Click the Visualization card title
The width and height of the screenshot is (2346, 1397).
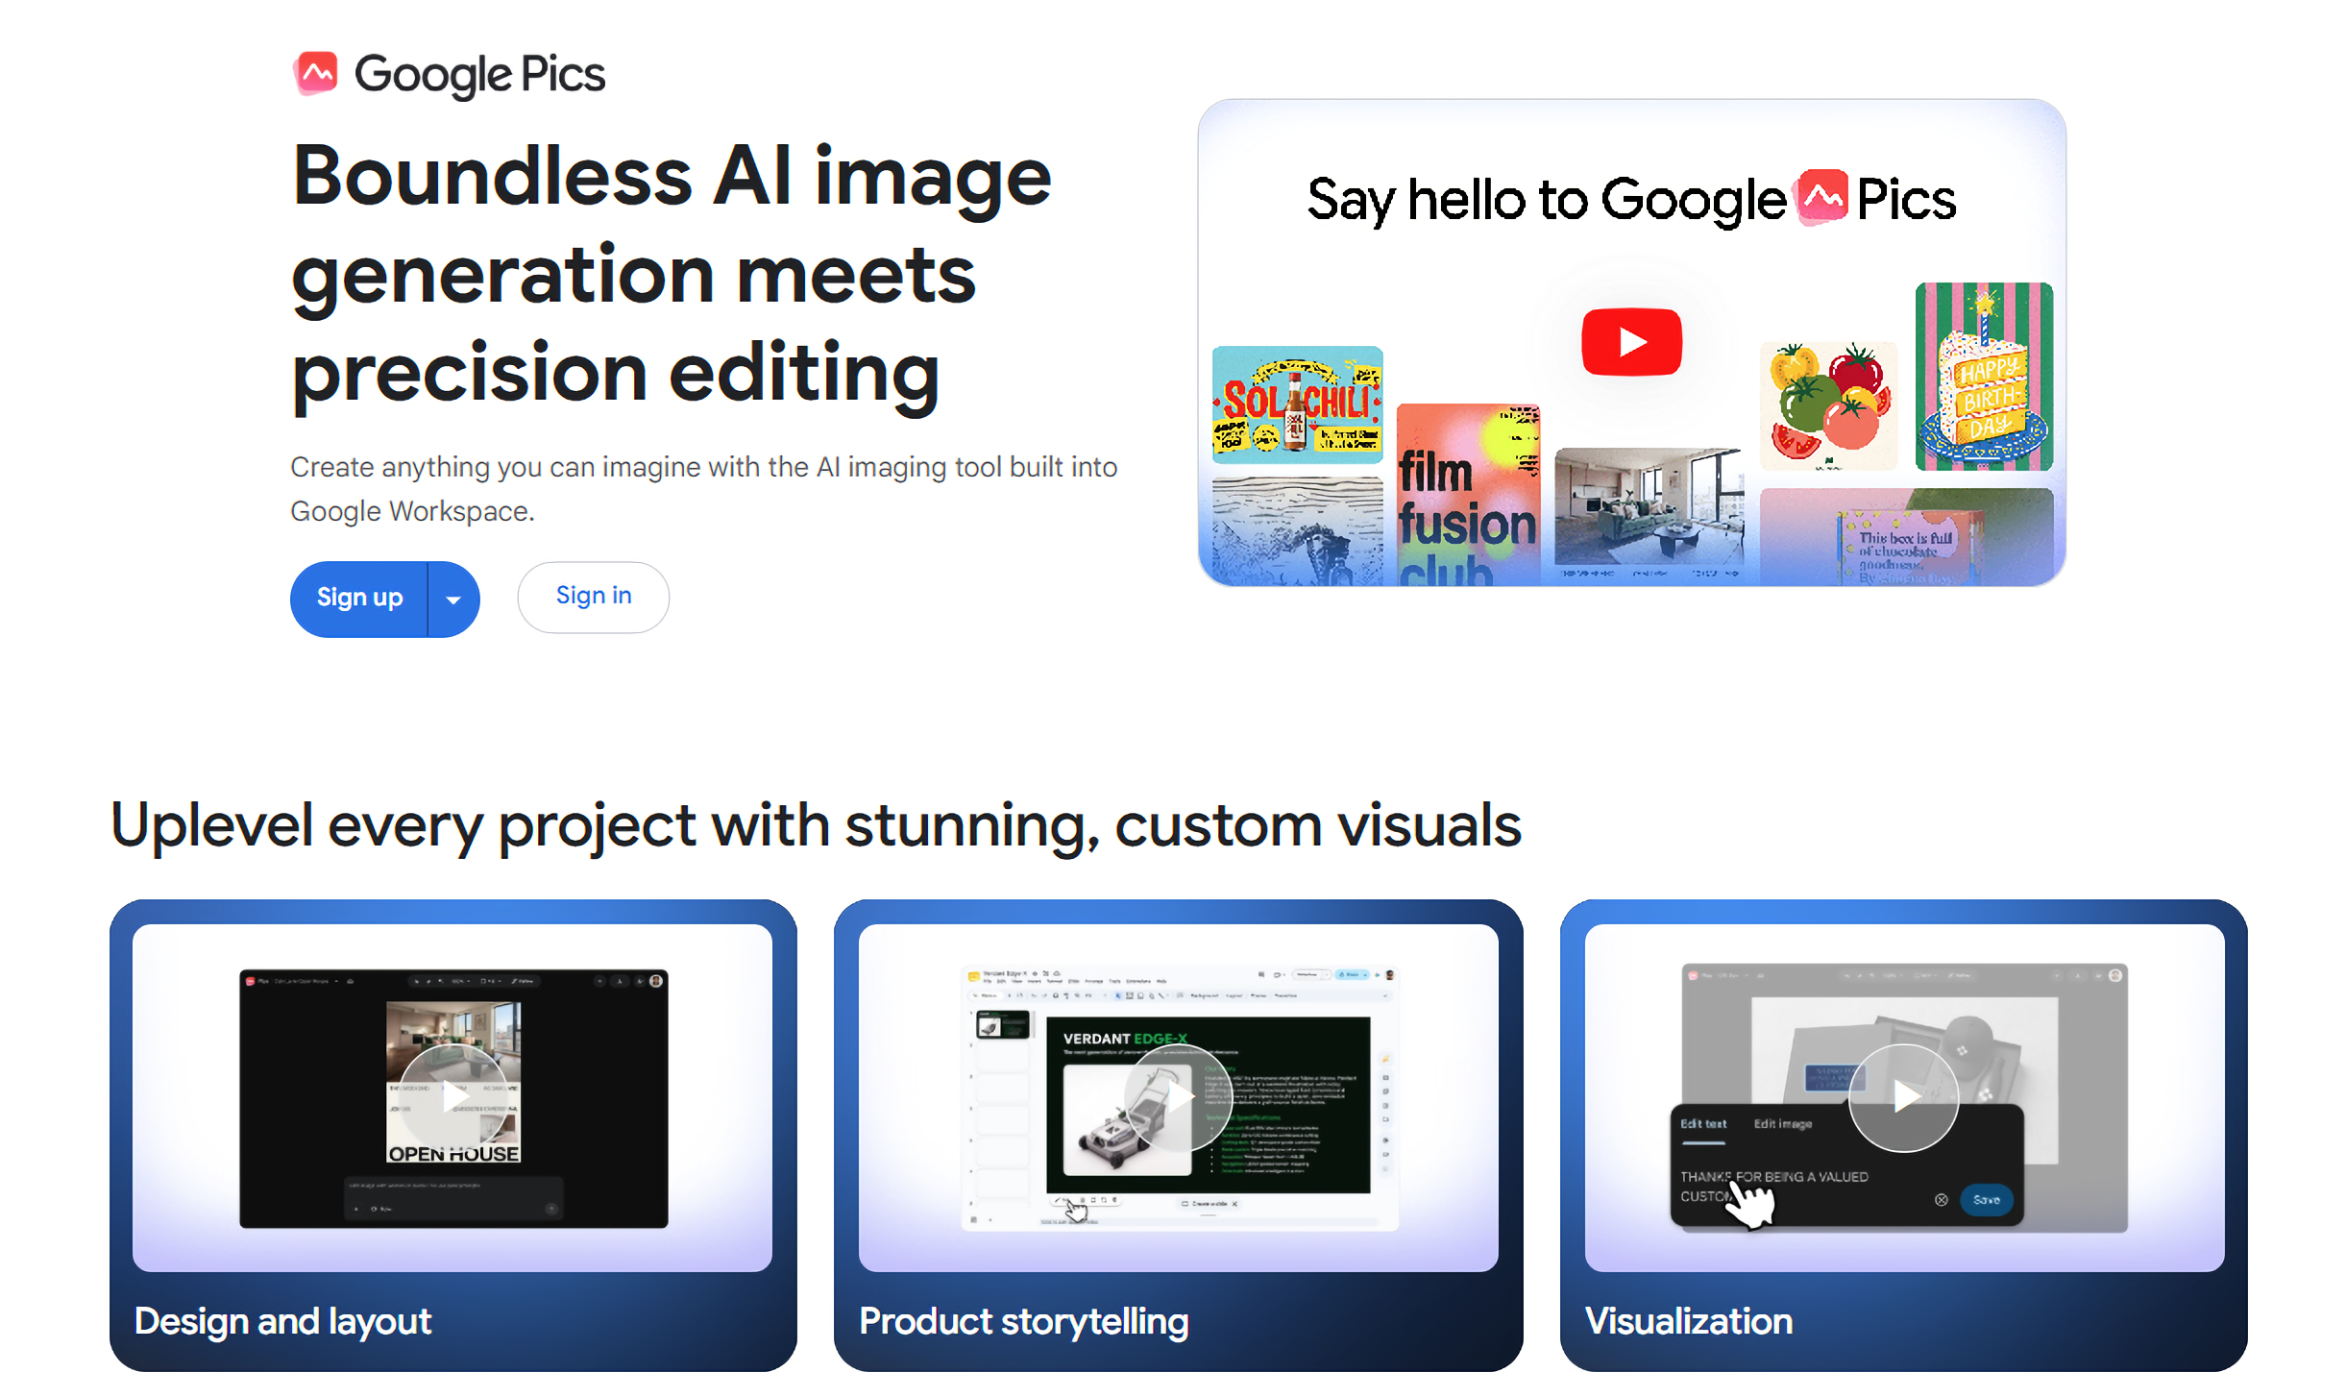pos(1688,1321)
